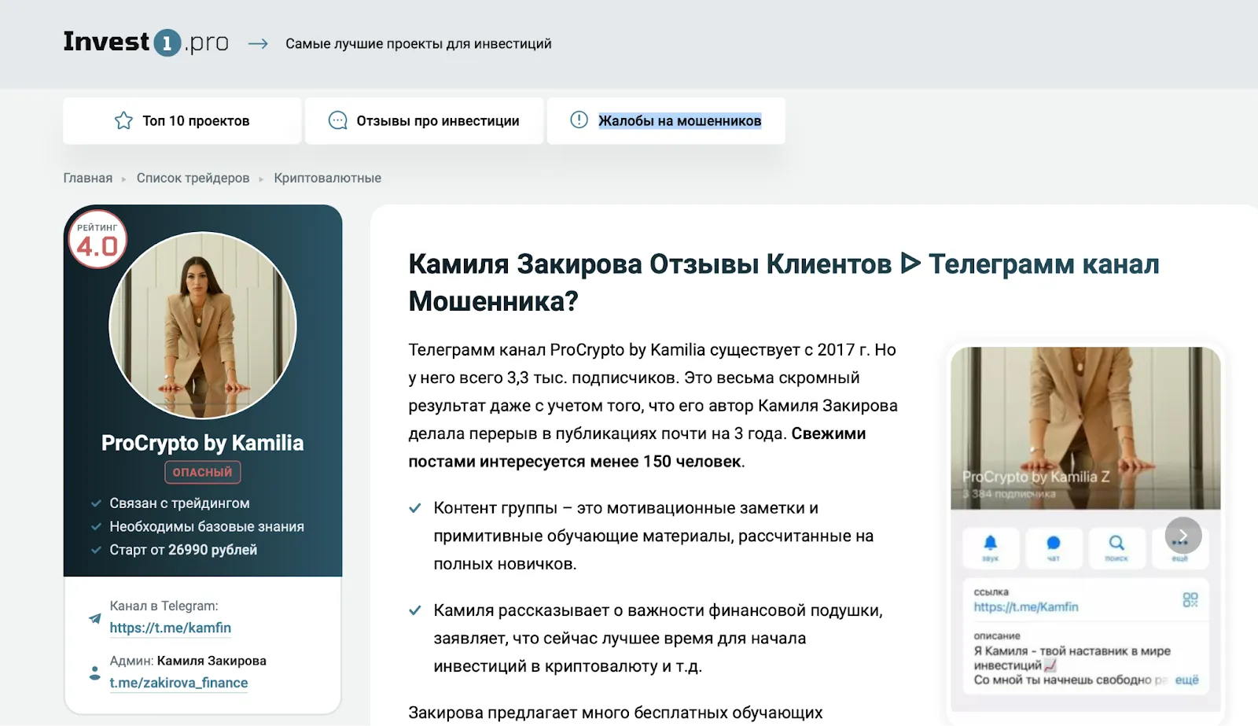Click the search magnifier in Telegram screenshot
The height and width of the screenshot is (726, 1258).
[1116, 547]
